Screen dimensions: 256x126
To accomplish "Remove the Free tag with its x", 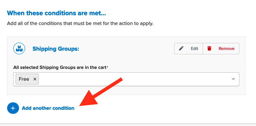I will (35, 79).
